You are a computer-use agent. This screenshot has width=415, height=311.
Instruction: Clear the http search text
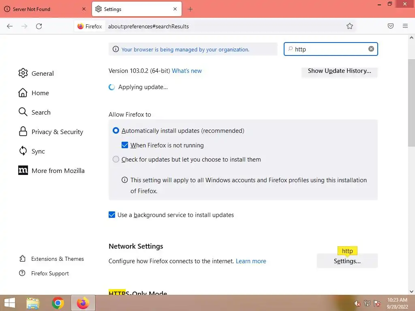371,49
